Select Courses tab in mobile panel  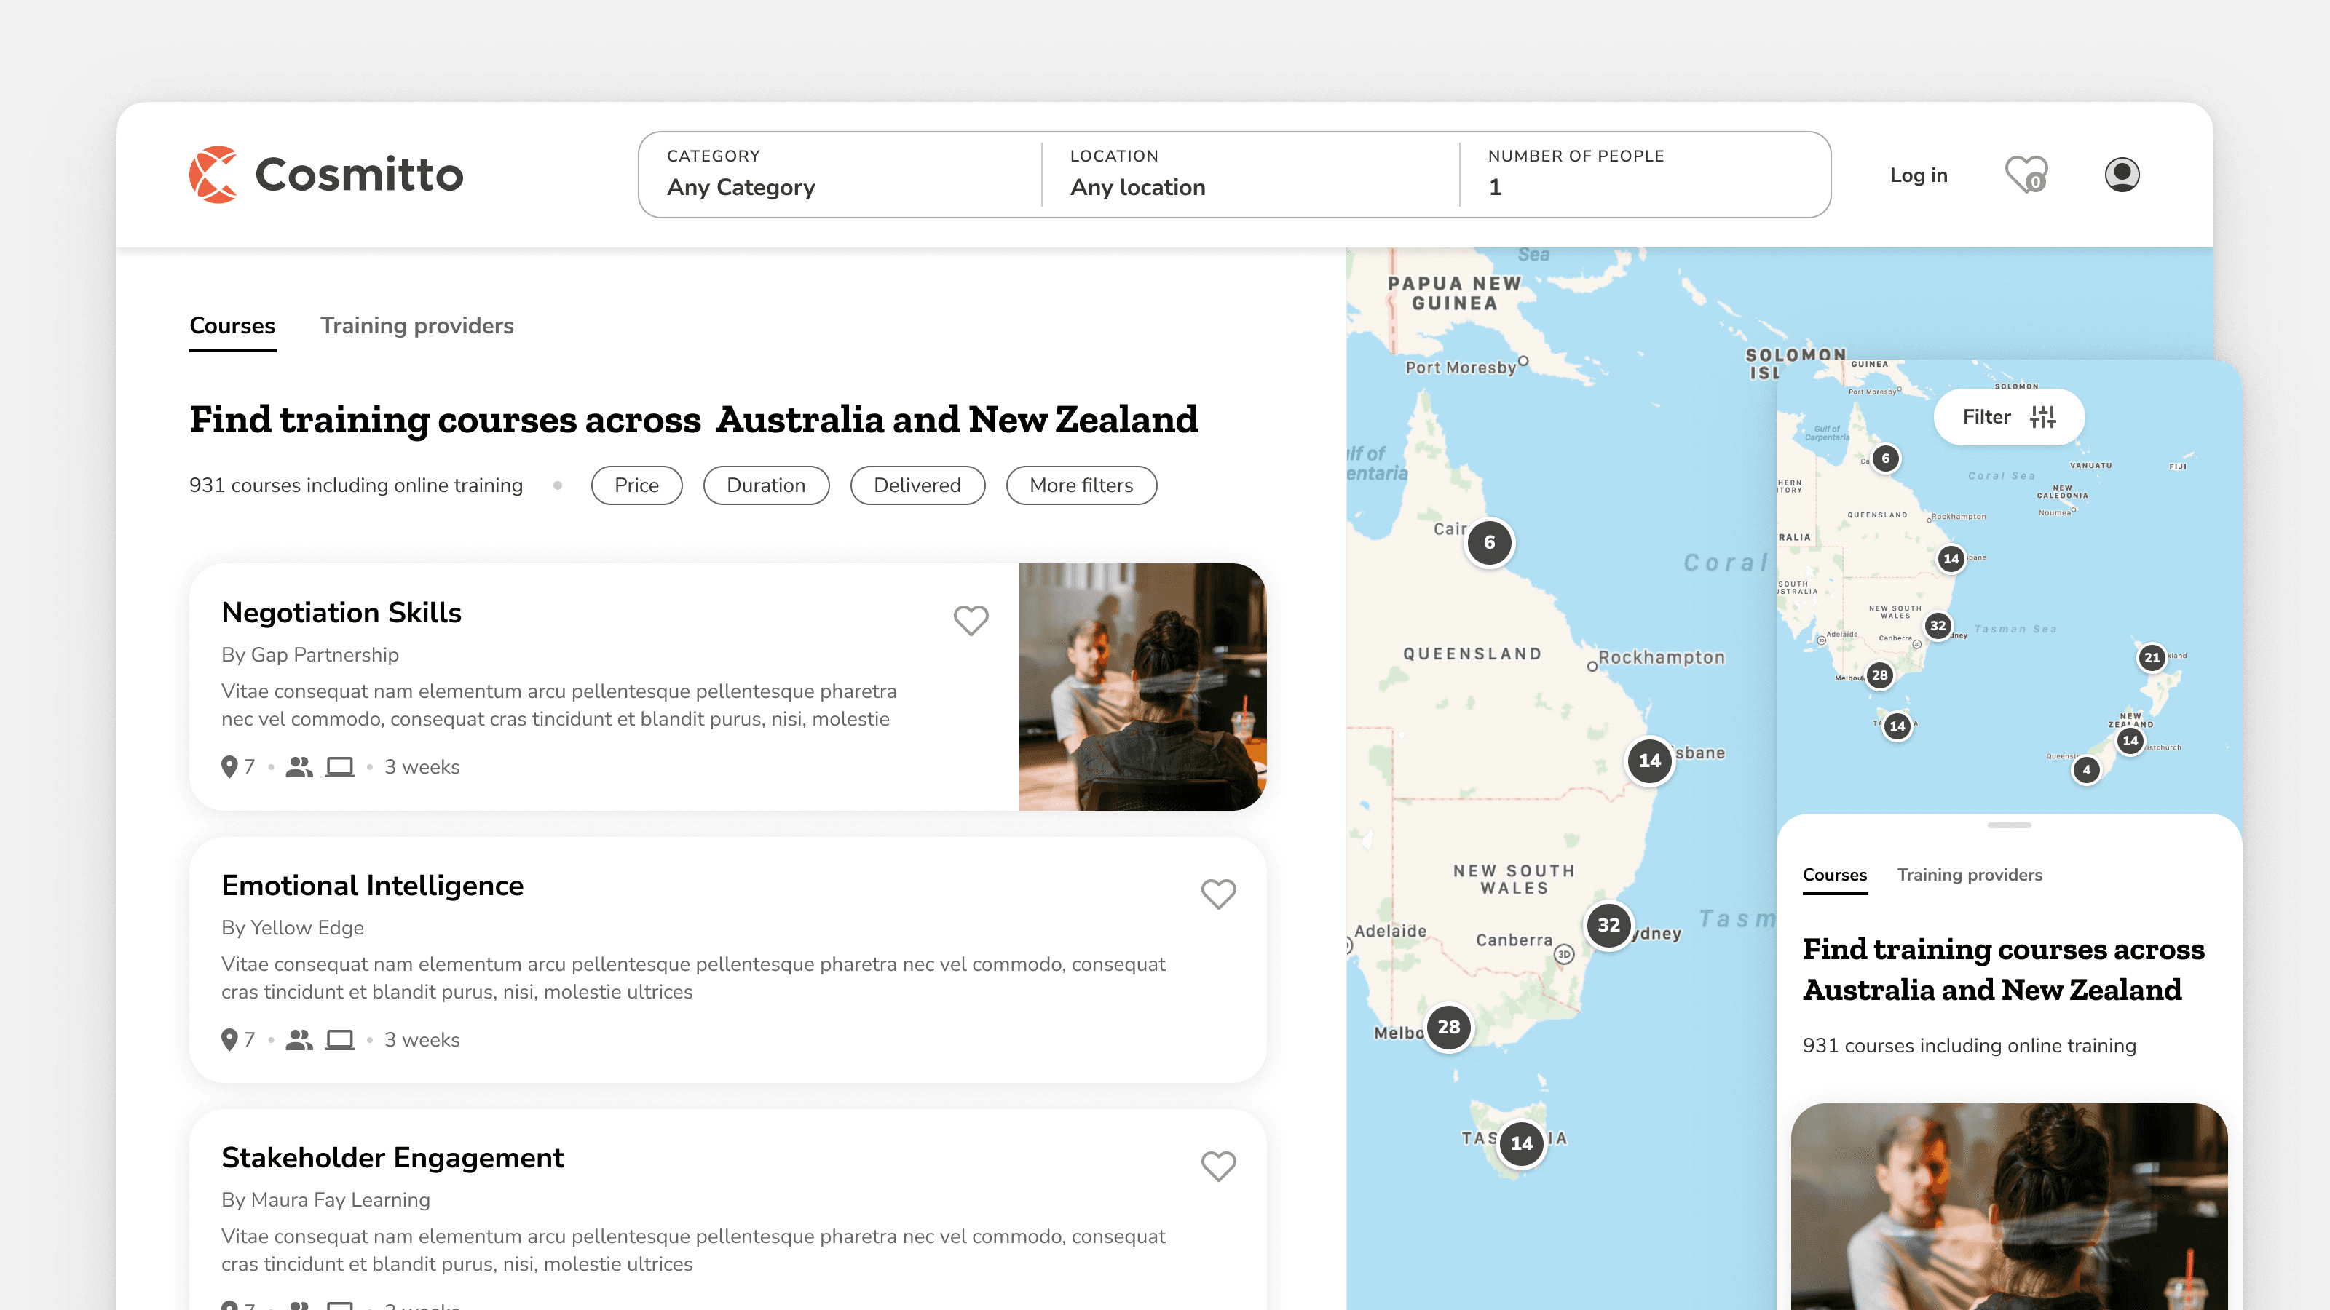pos(1834,874)
